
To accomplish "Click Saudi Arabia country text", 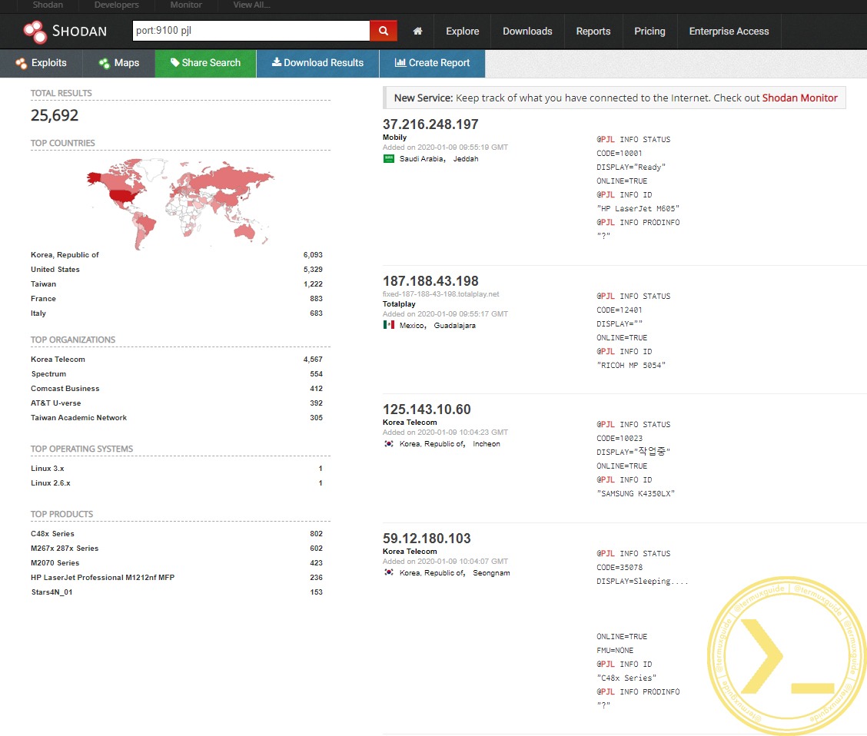I will coord(422,158).
